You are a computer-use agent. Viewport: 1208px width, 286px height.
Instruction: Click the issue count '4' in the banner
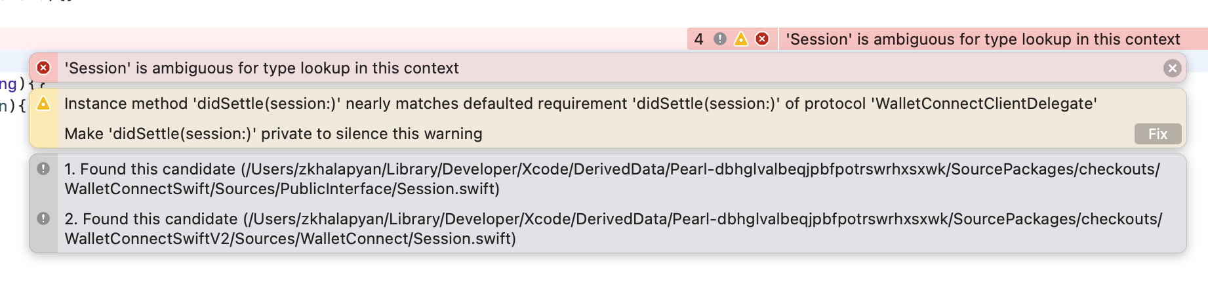(698, 39)
